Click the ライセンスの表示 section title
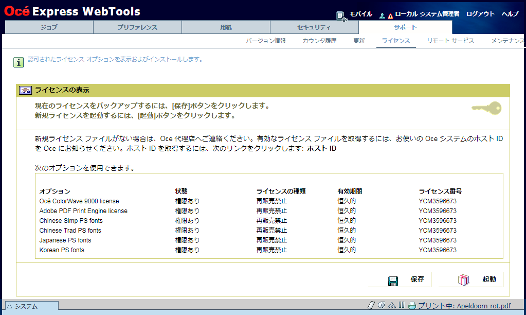Image resolution: width=526 pixels, height=315 pixels. (62, 90)
